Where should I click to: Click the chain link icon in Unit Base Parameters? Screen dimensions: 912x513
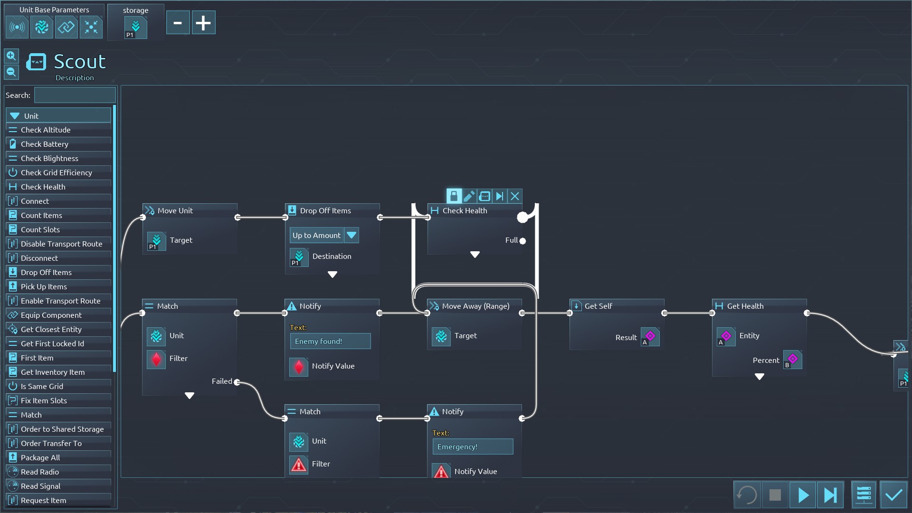66,27
